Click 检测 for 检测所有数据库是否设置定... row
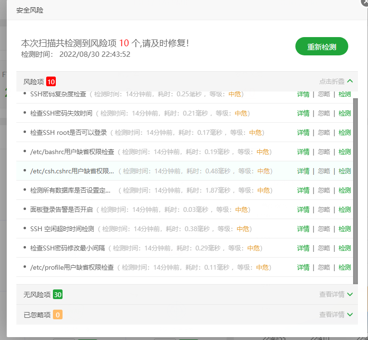The width and height of the screenshot is (368, 340). [344, 190]
